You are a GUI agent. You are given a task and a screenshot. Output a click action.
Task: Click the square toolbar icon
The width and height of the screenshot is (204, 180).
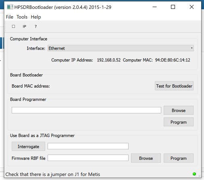click(x=13, y=26)
